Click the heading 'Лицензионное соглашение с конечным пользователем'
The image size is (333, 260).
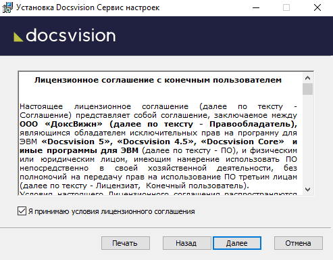point(158,80)
